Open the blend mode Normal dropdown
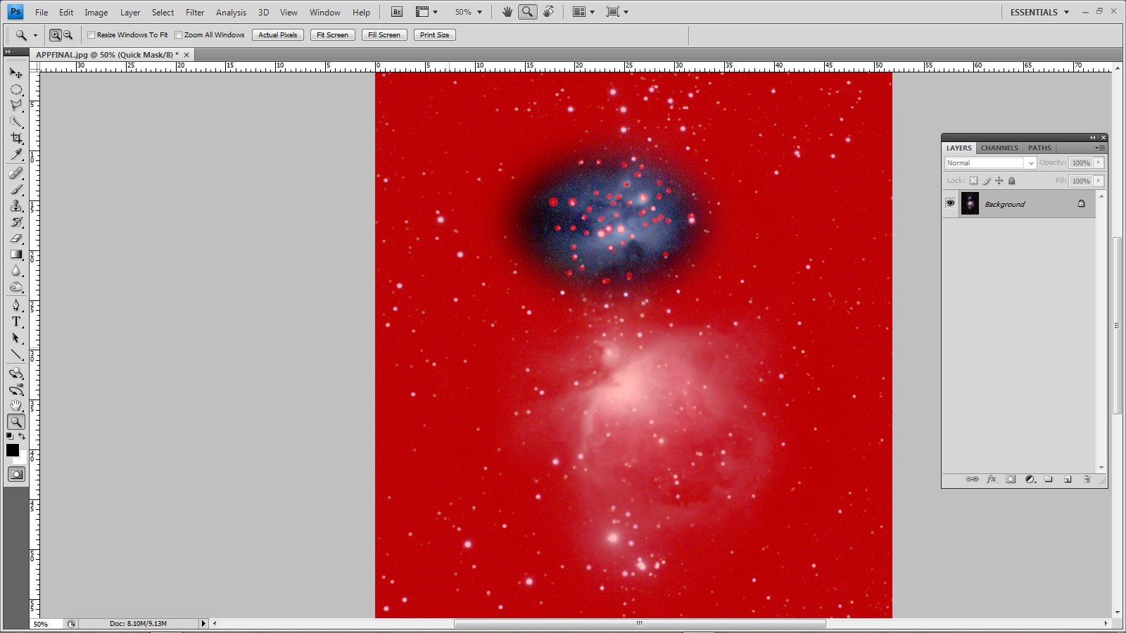The width and height of the screenshot is (1126, 633). tap(1030, 162)
